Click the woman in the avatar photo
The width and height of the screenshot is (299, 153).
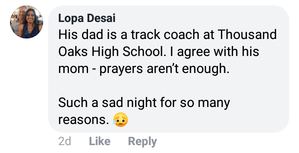tap(30, 24)
